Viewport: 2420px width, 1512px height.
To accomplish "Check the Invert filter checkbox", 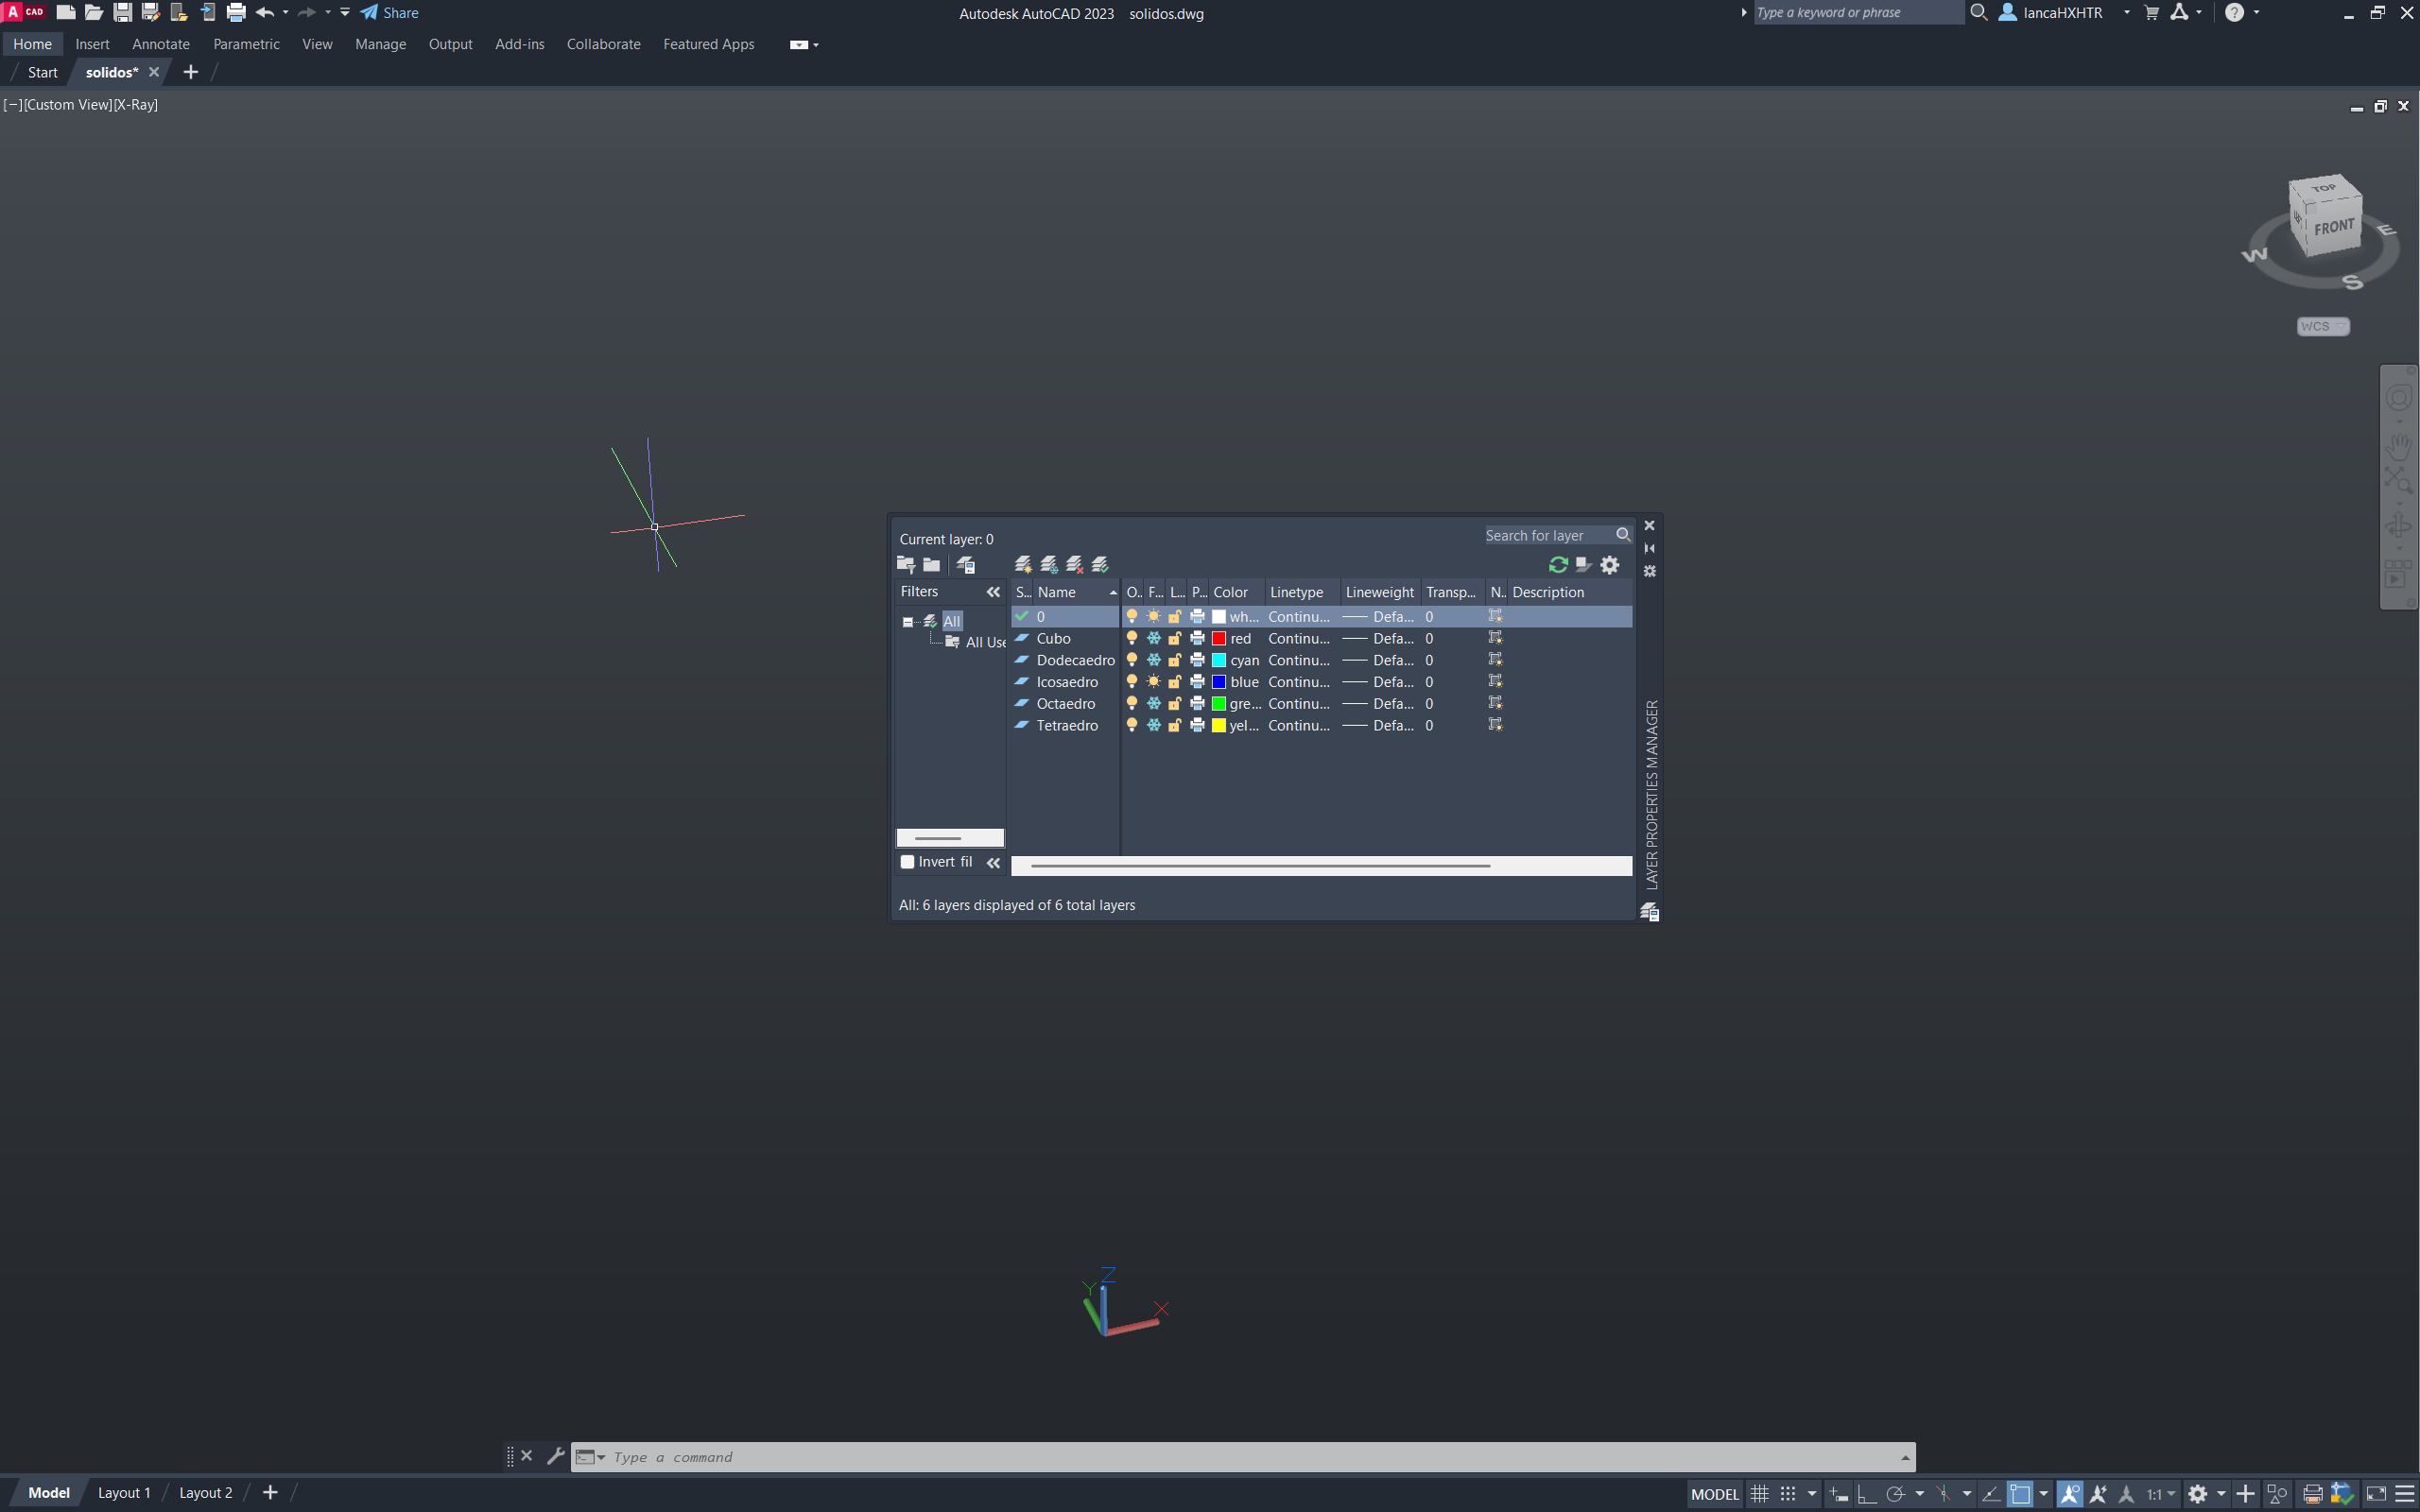I will click(x=907, y=862).
